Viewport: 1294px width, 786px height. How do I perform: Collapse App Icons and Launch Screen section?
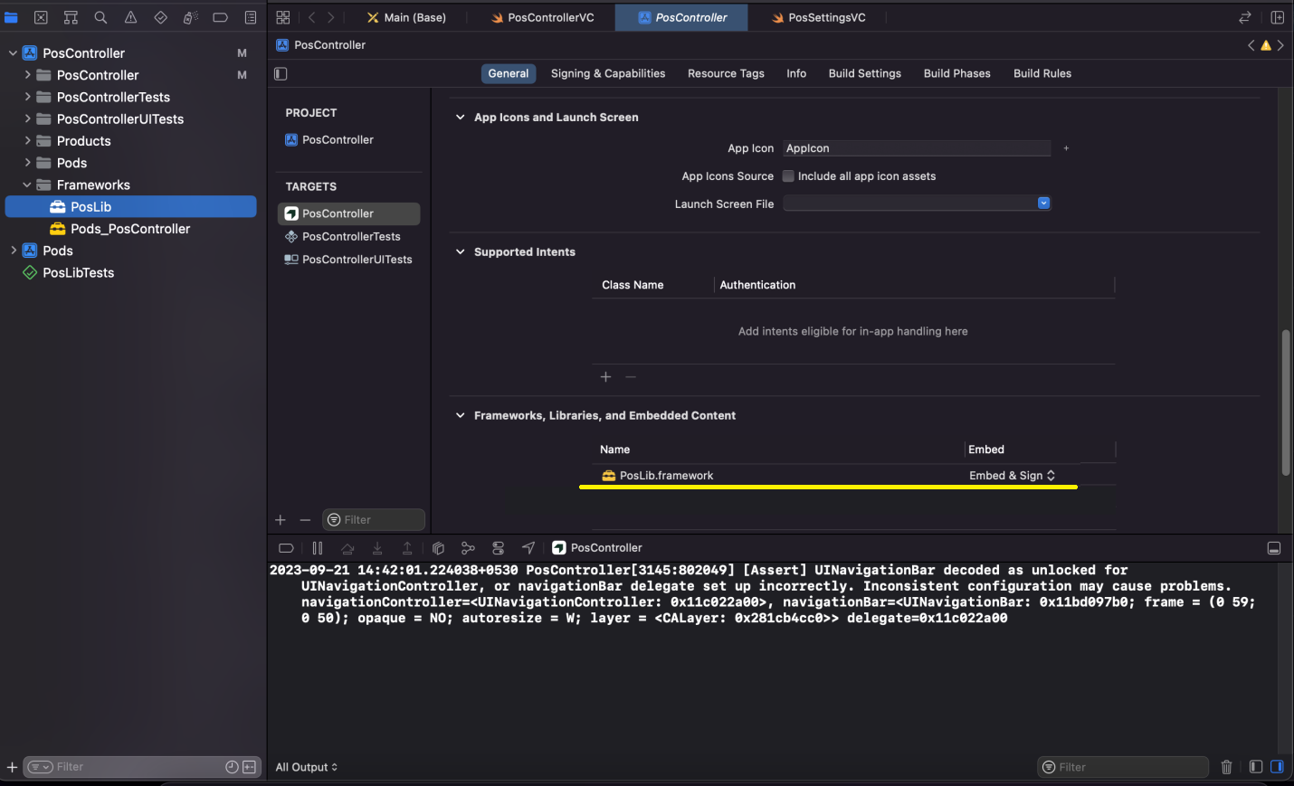[x=460, y=118]
